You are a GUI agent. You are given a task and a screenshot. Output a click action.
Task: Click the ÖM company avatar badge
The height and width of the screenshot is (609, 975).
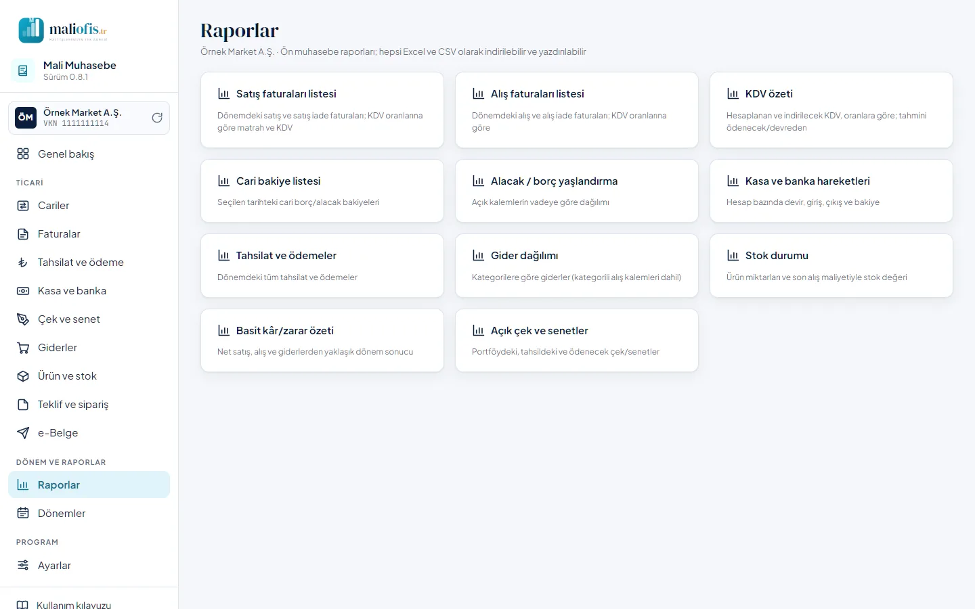pyautogui.click(x=26, y=118)
